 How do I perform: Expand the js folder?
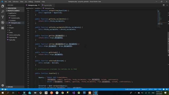pos(15,30)
